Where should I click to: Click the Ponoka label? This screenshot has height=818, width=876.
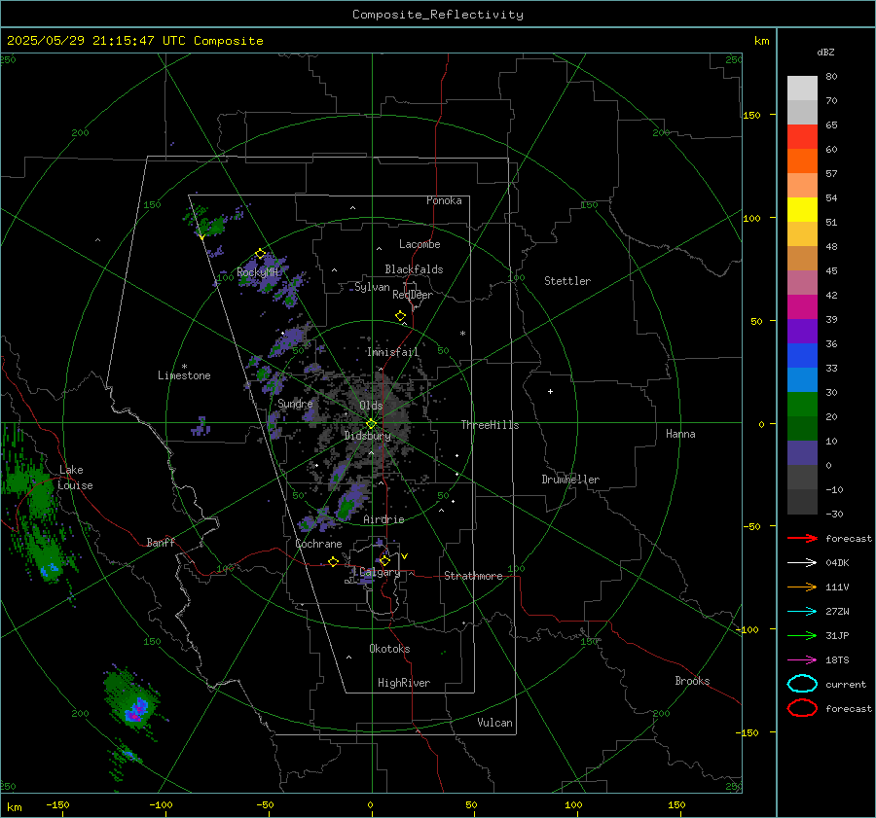point(444,200)
